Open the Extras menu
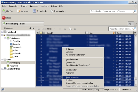This screenshot has height=92, width=138. point(54,6)
